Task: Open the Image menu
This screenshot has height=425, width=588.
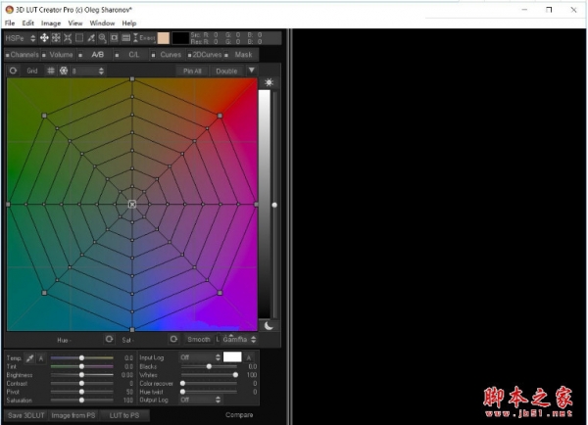Action: tap(51, 23)
